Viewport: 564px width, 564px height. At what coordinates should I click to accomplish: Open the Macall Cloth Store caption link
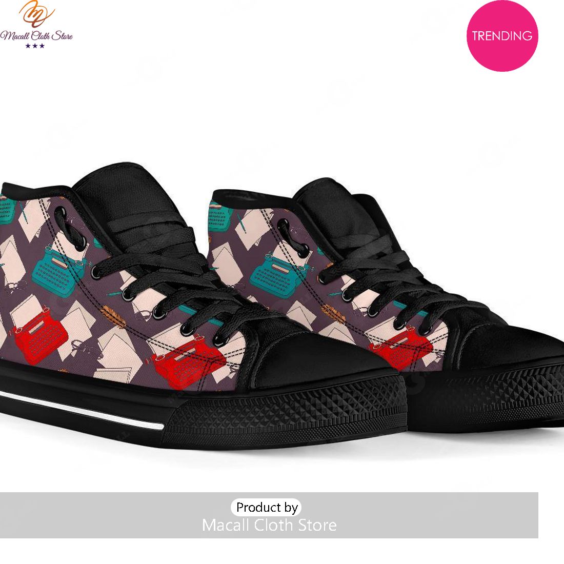click(x=269, y=525)
